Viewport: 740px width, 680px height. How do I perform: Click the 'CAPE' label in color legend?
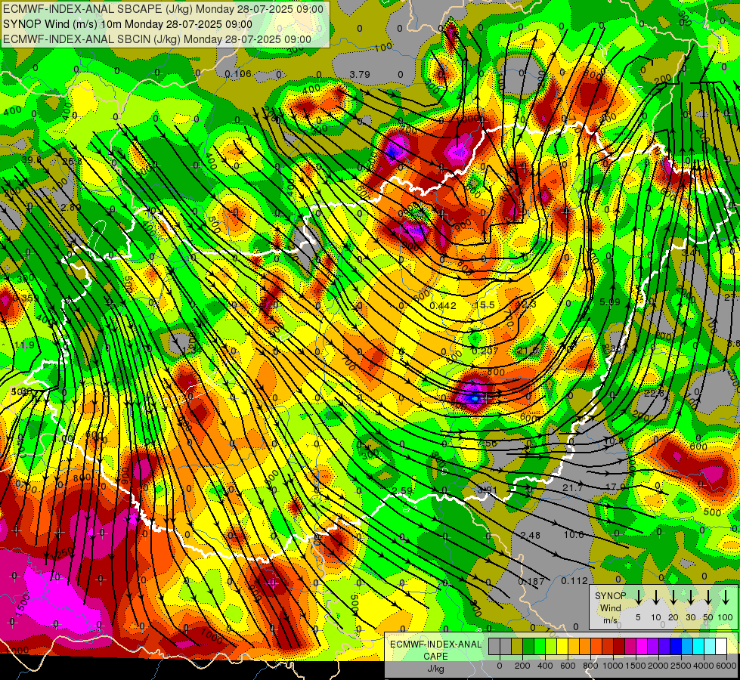pyautogui.click(x=435, y=657)
